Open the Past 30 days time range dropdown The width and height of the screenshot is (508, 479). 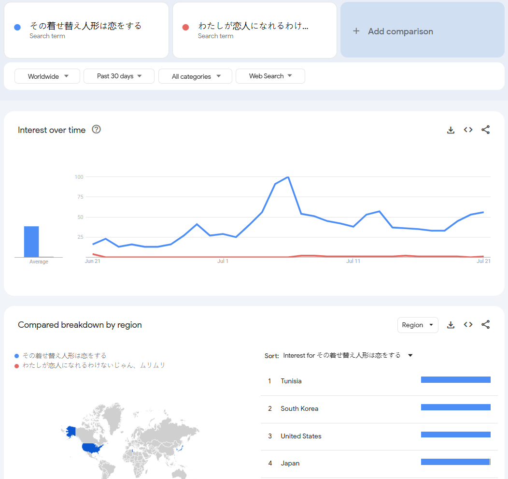[x=119, y=76]
